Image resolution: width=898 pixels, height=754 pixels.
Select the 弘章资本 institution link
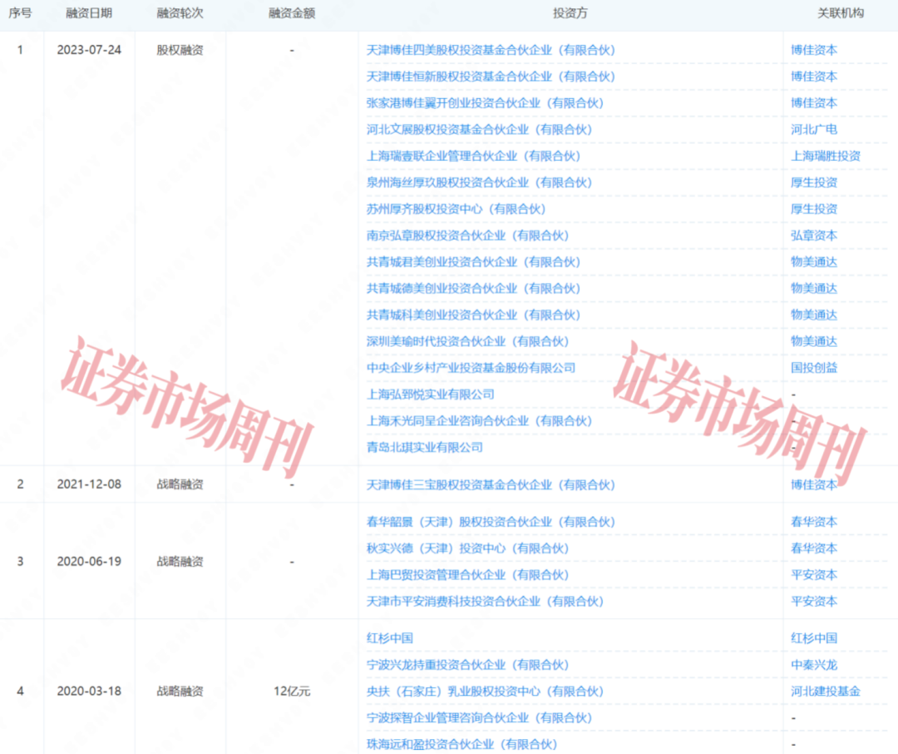coord(813,235)
